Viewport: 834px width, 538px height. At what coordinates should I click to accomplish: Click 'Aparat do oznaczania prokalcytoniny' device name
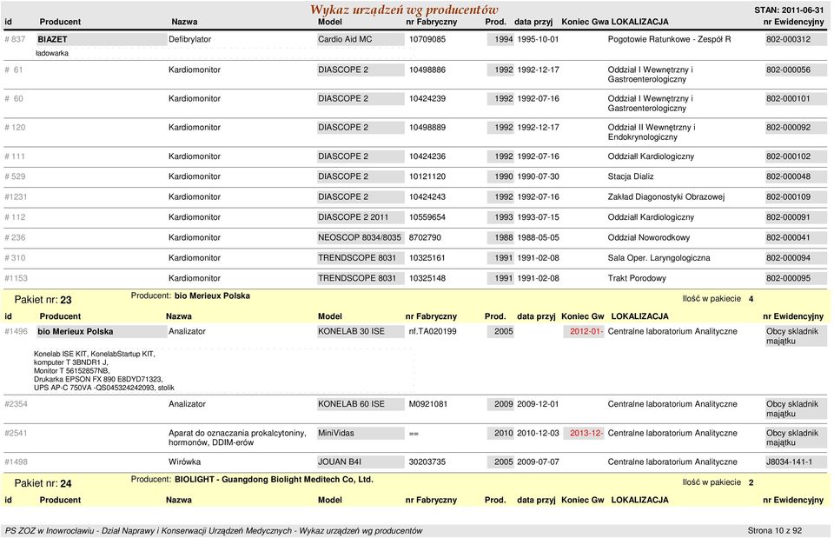click(x=237, y=438)
